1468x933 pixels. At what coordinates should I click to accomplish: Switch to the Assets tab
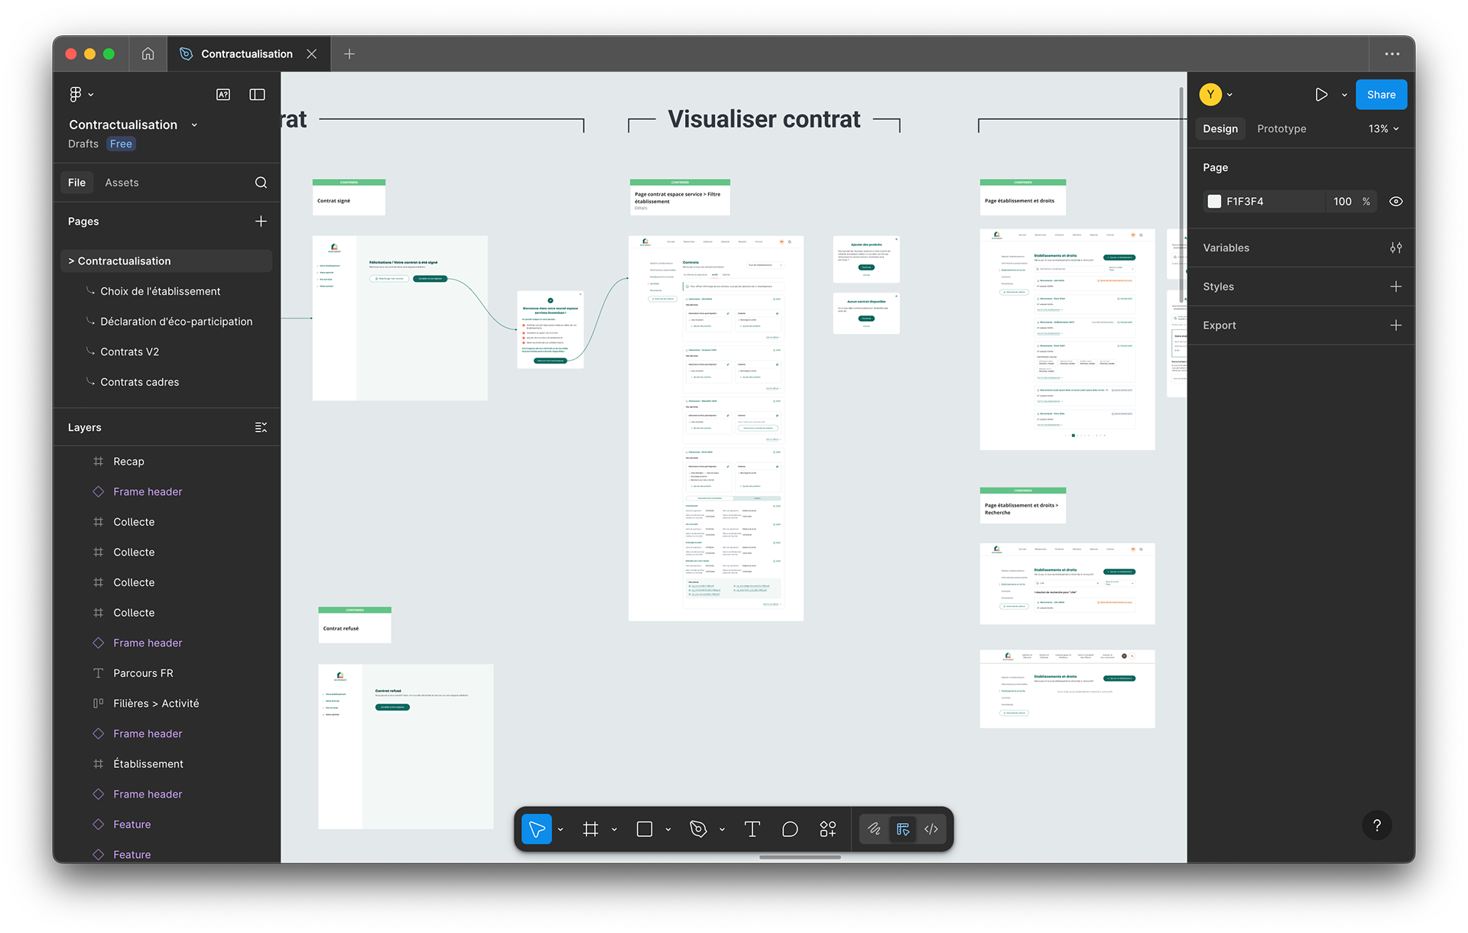pos(122,183)
